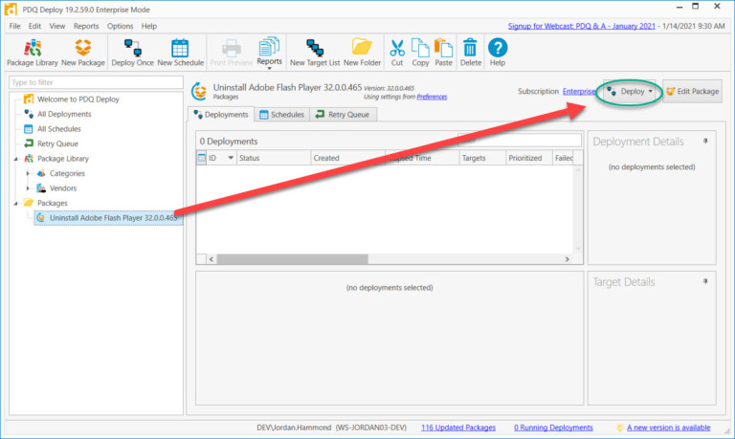Click the Targets column header
Image resolution: width=735 pixels, height=439 pixels.
pos(482,159)
